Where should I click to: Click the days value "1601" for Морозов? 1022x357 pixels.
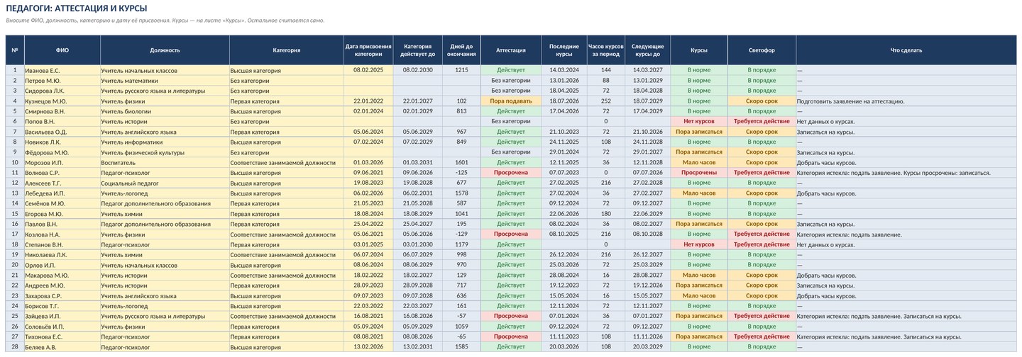461,163
